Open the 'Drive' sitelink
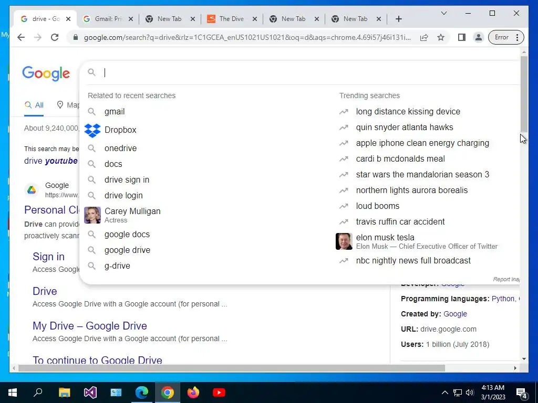The image size is (538, 403). tap(45, 291)
